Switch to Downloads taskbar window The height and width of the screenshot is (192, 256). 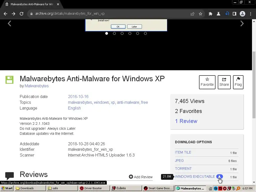click(x=30, y=188)
